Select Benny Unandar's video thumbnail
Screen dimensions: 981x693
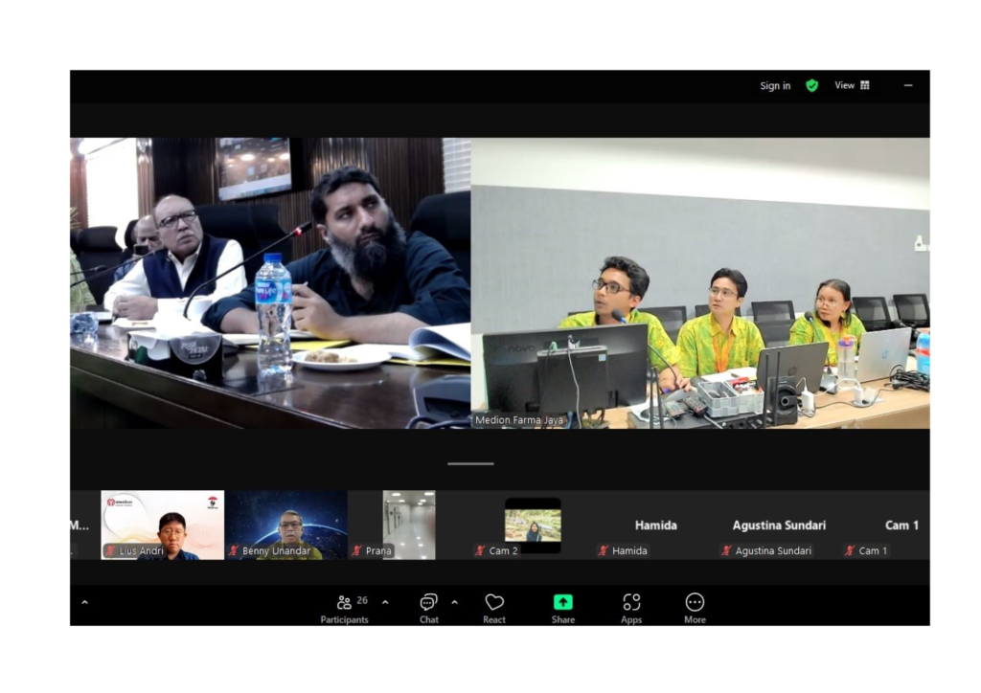286,525
